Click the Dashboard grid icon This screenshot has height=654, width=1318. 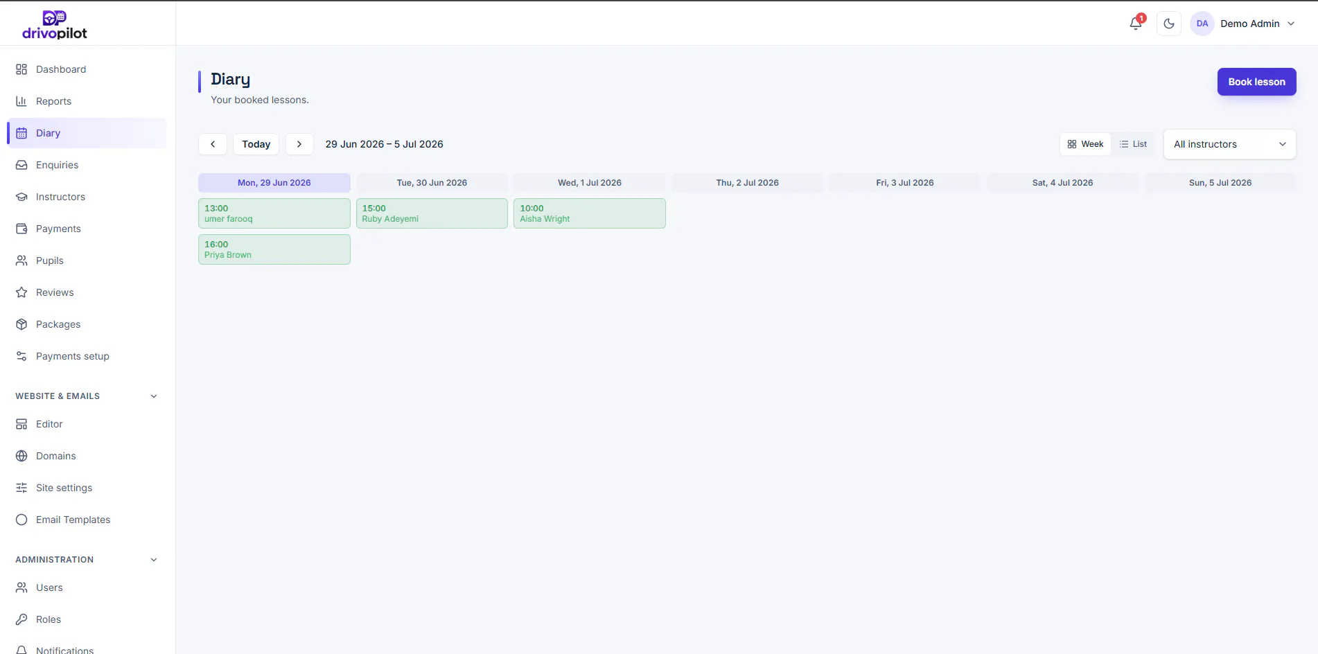(21, 69)
